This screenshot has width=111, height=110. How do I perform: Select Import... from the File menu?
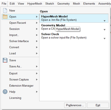(21, 35)
